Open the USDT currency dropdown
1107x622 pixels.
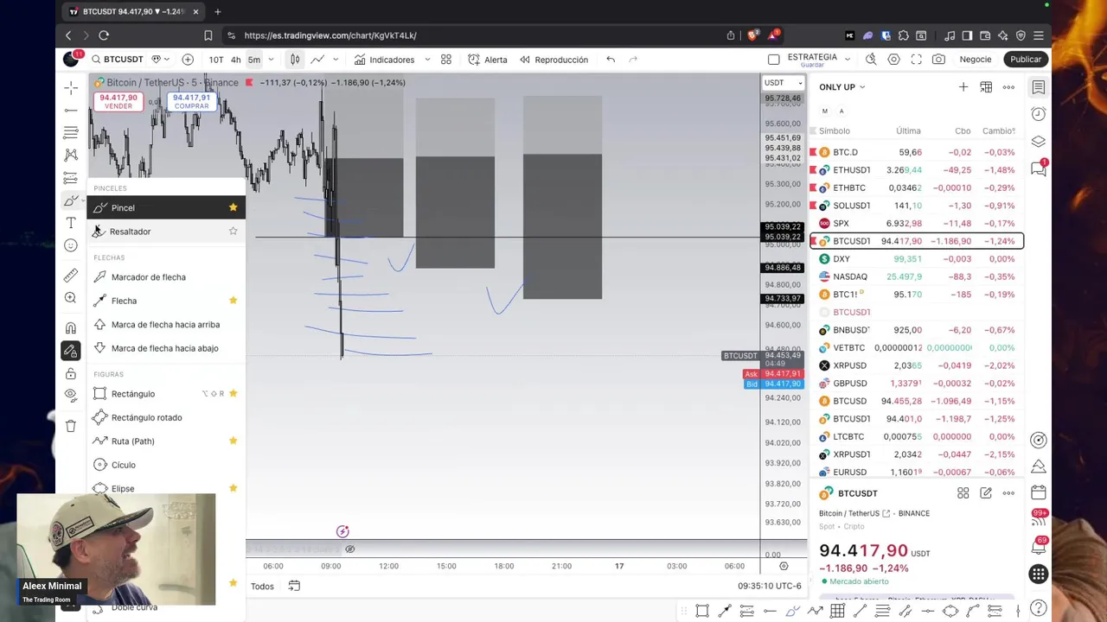(784, 83)
